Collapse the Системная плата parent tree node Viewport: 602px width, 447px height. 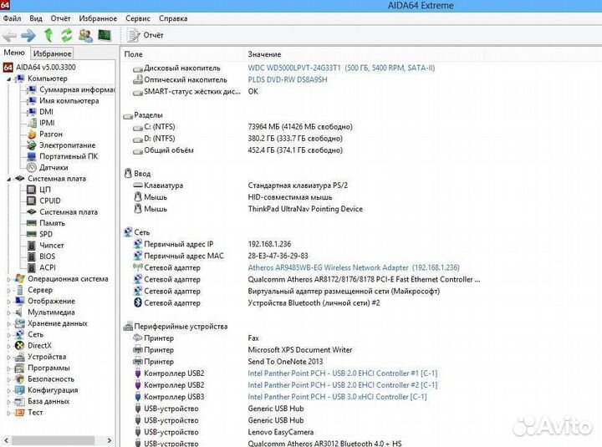(9, 179)
